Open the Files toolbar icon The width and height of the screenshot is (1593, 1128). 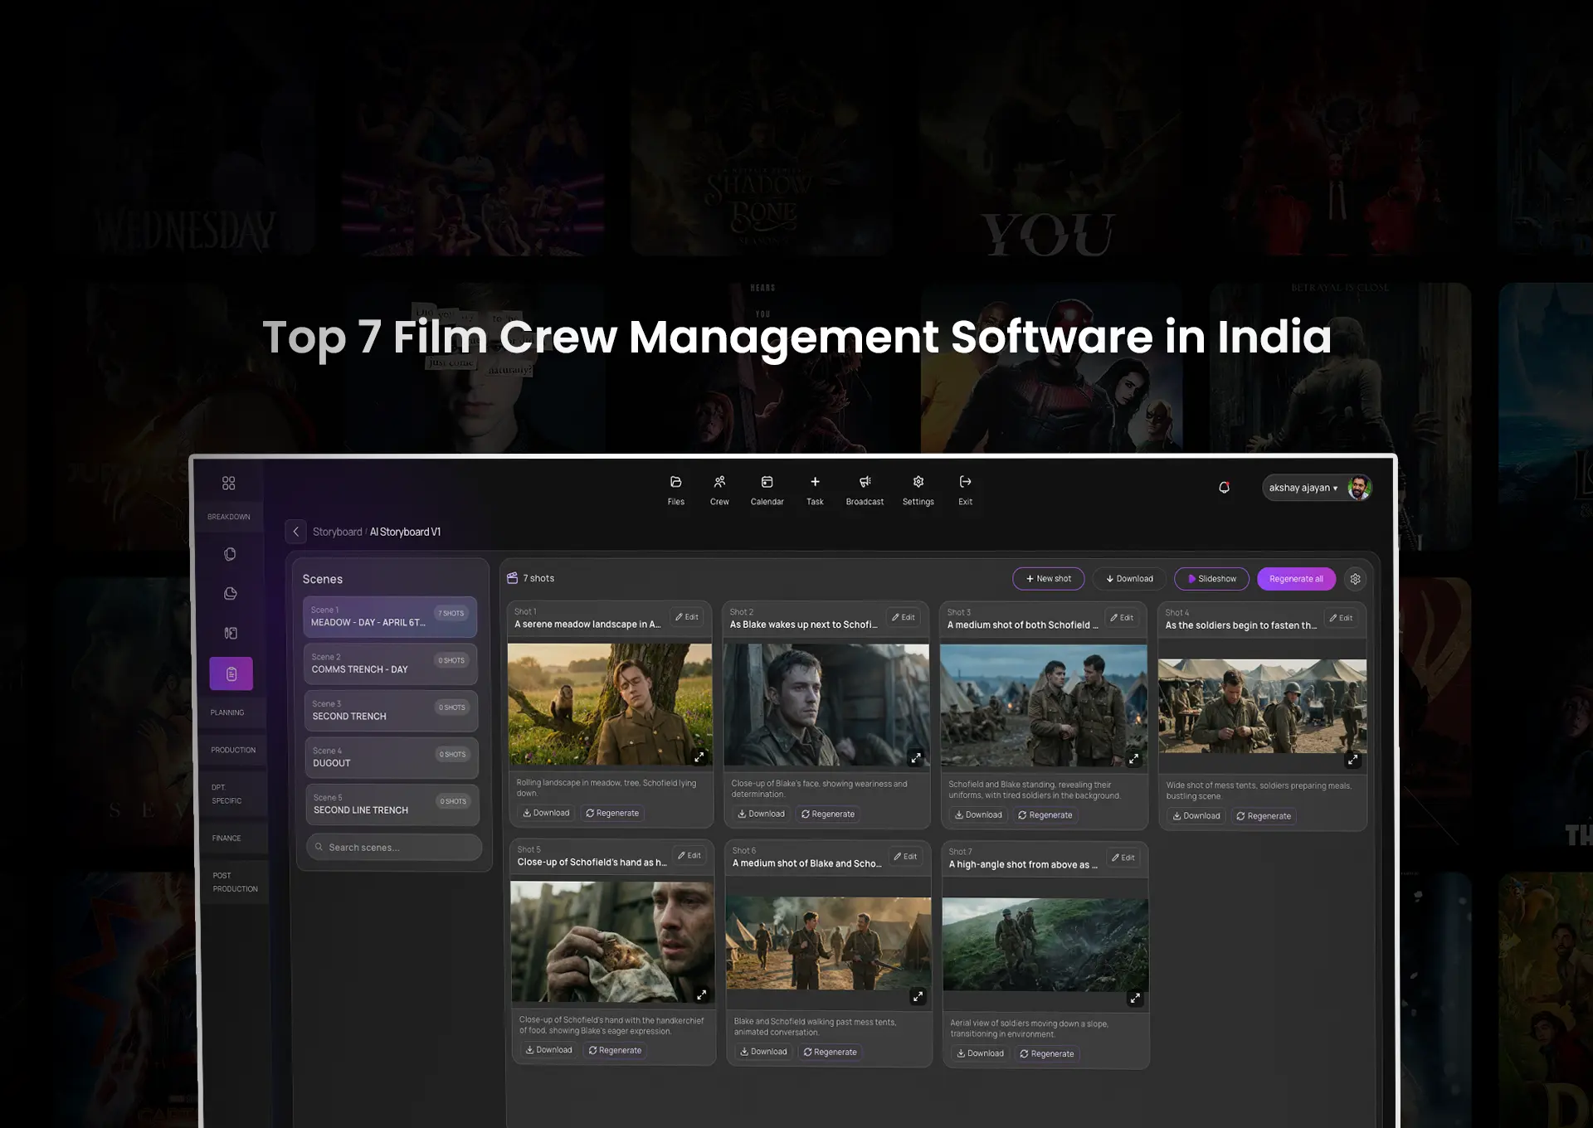[x=675, y=482]
